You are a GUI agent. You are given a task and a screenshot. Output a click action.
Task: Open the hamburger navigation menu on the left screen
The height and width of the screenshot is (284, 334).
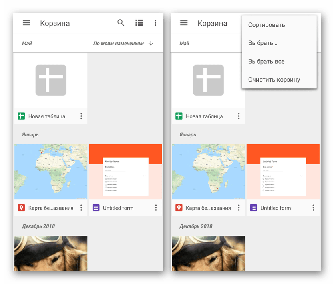(26, 23)
